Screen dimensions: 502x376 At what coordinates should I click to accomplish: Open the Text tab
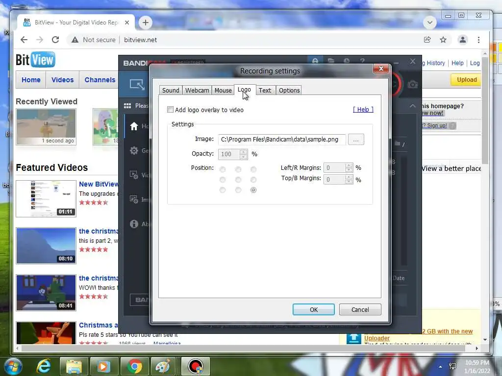point(265,90)
